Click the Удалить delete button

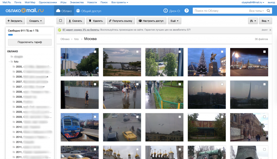(x=96, y=21)
